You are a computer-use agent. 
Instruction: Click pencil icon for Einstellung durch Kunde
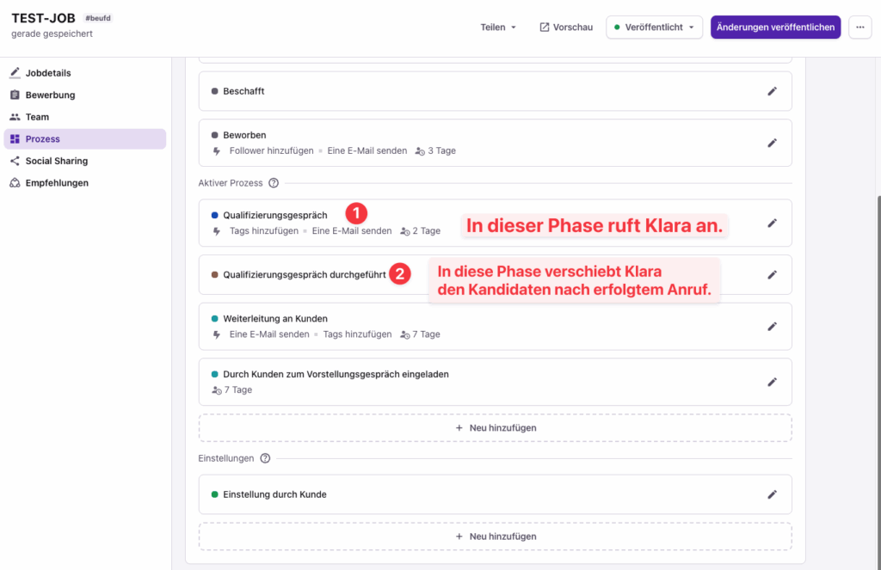pyautogui.click(x=772, y=494)
